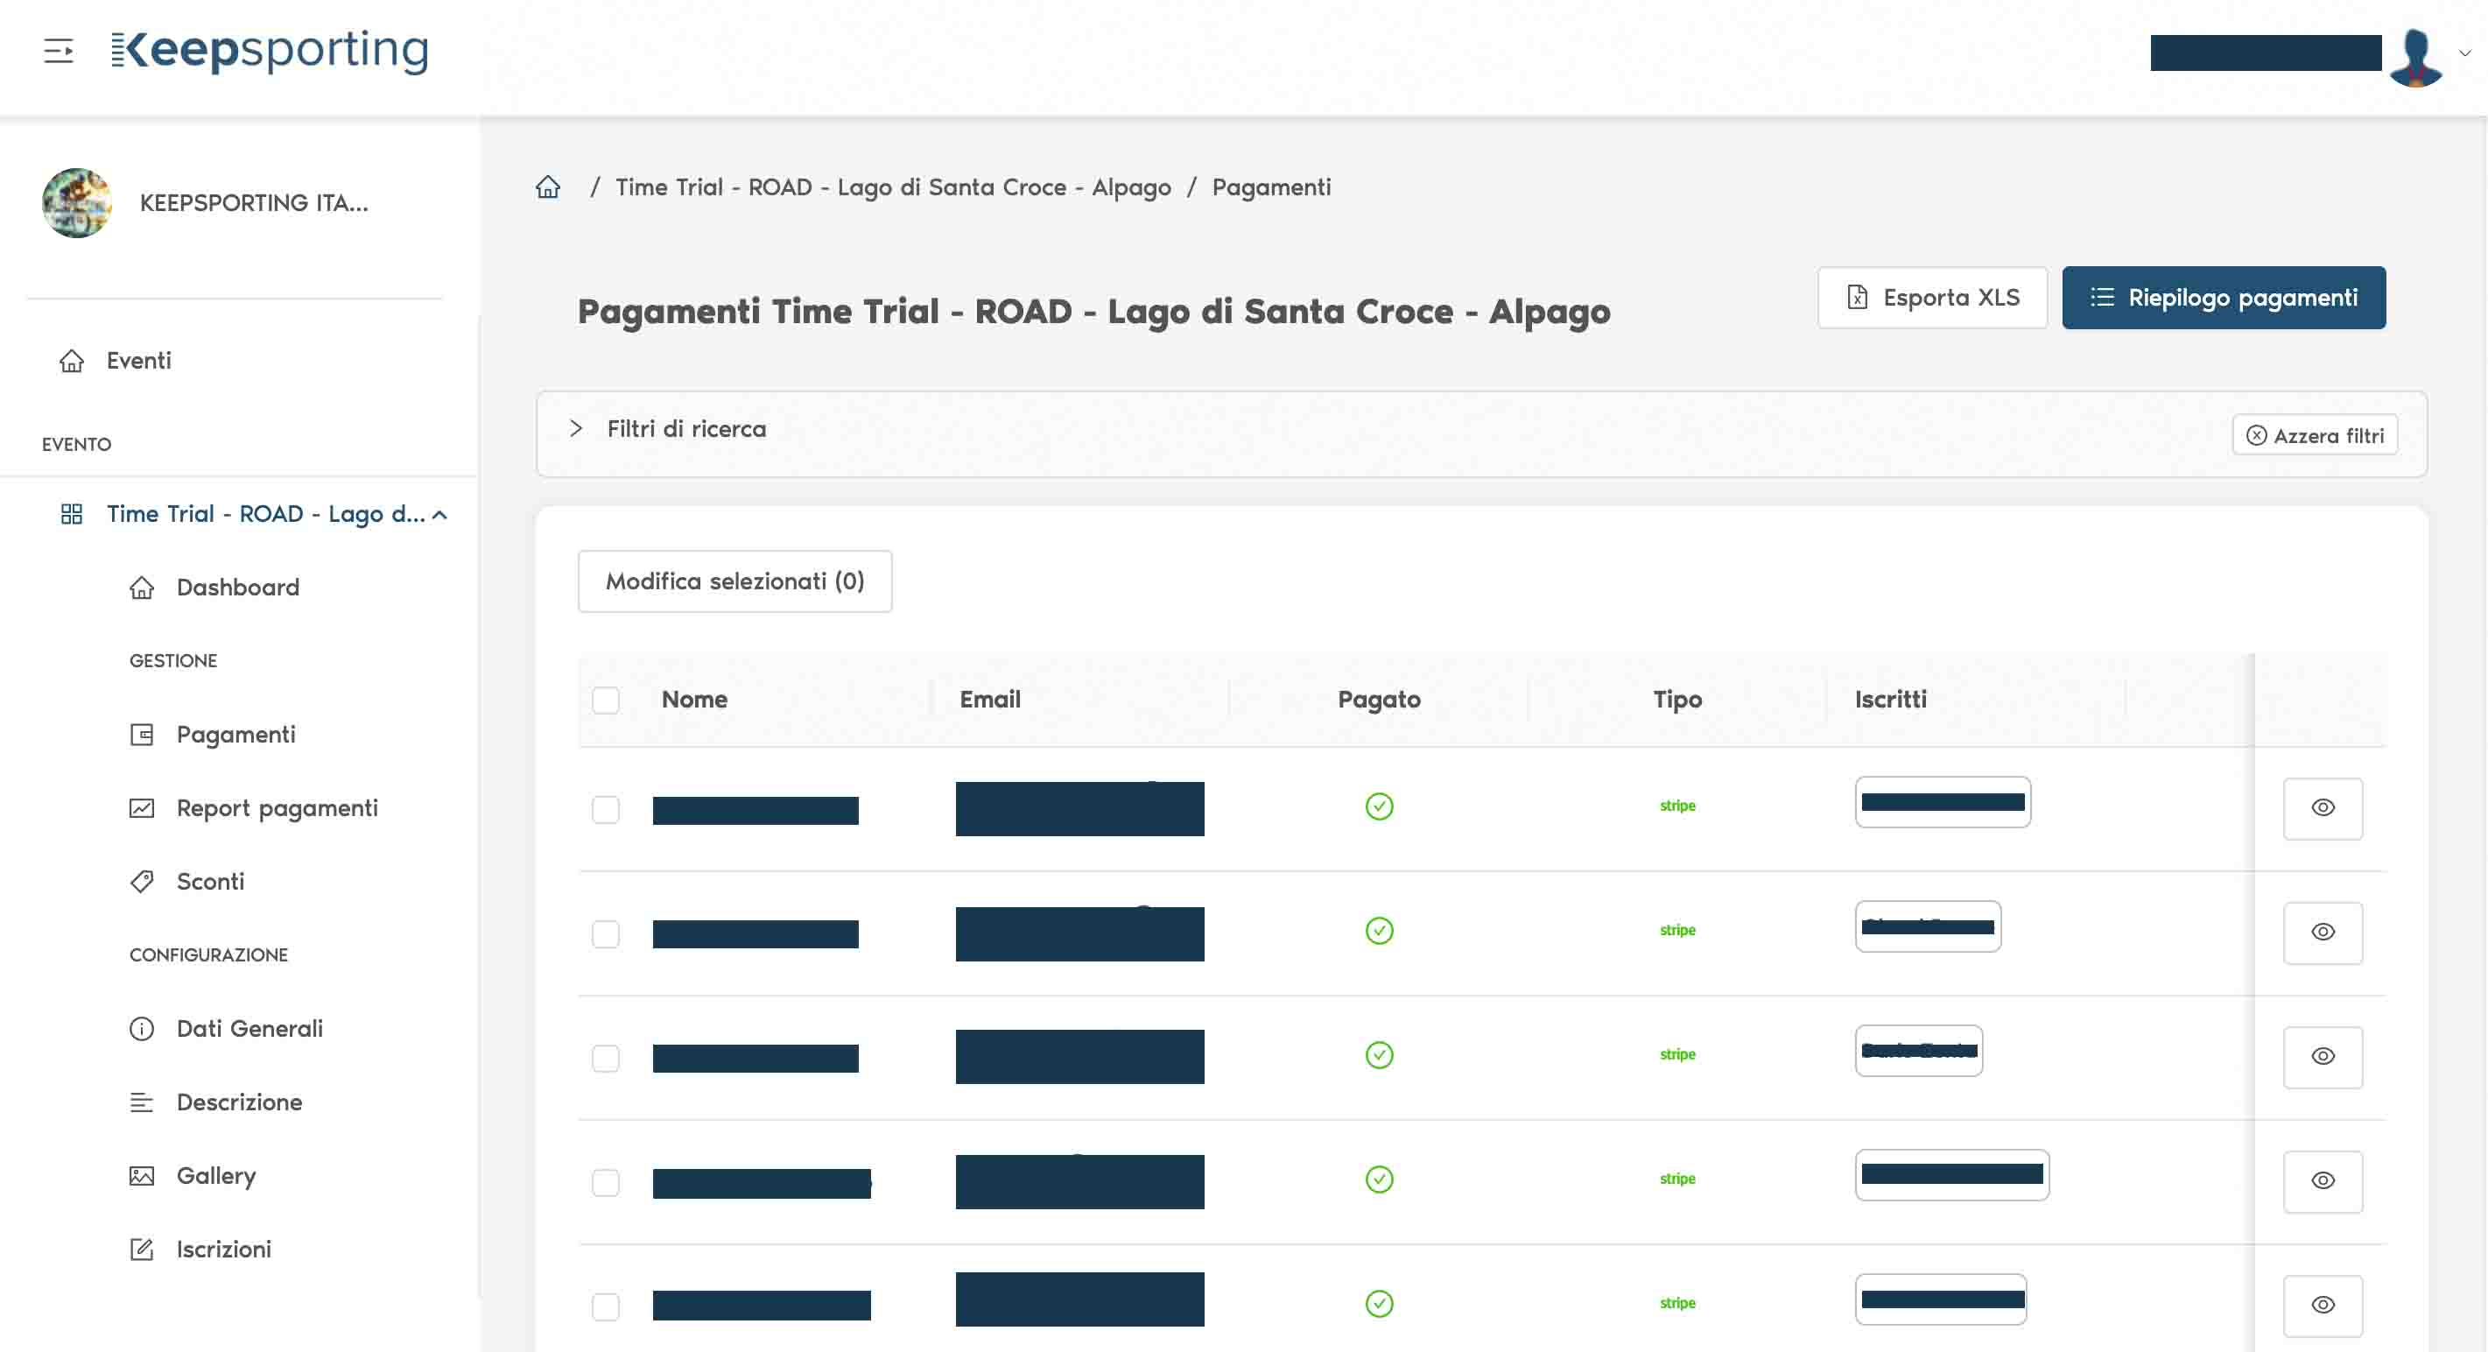Tick the select-all checkbox in header

click(606, 700)
